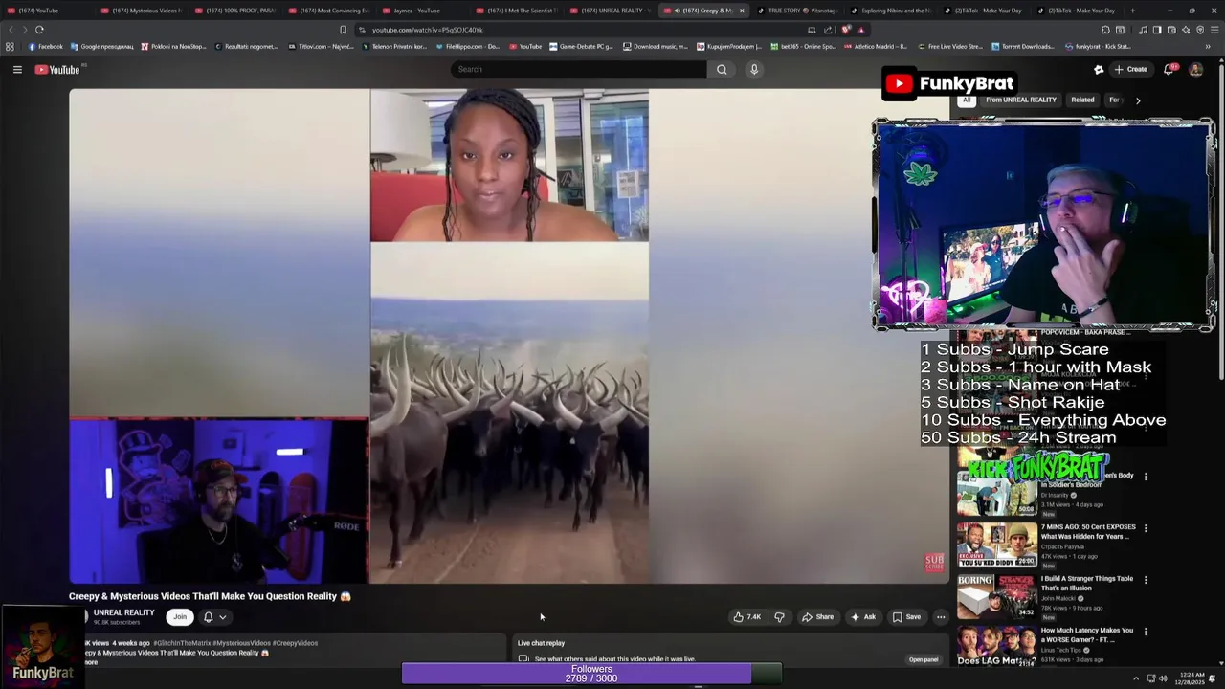Bookmark this page using the bookmark icon

point(343,30)
